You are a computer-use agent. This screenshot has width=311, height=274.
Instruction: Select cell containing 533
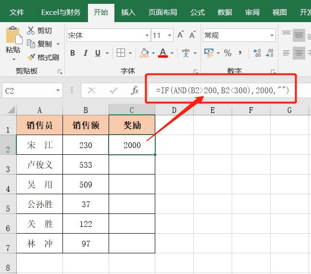pos(86,165)
